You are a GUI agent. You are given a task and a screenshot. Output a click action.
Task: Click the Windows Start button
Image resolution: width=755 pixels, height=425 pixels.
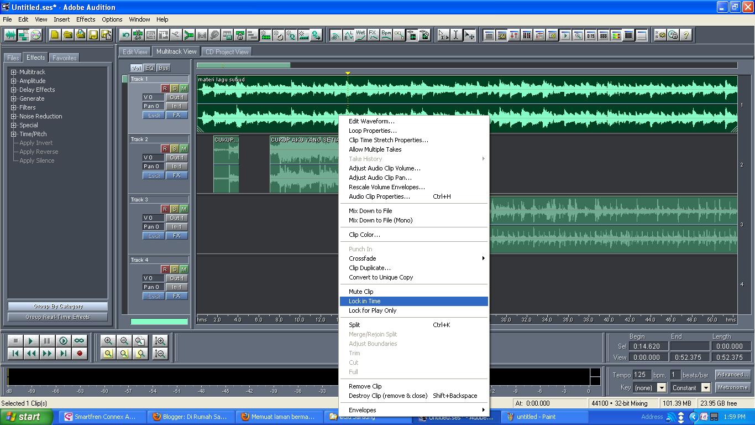pos(26,417)
